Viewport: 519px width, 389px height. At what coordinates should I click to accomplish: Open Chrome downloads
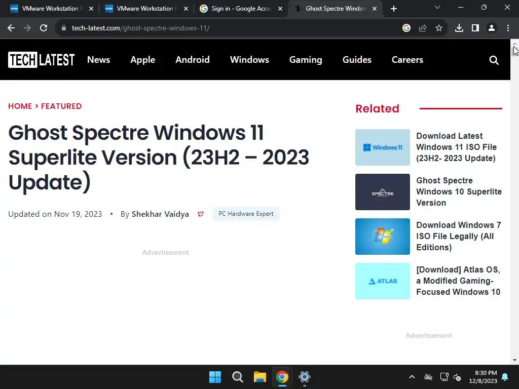click(x=459, y=28)
